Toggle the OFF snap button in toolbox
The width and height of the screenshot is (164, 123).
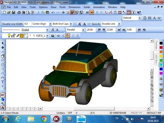click(x=3, y=95)
